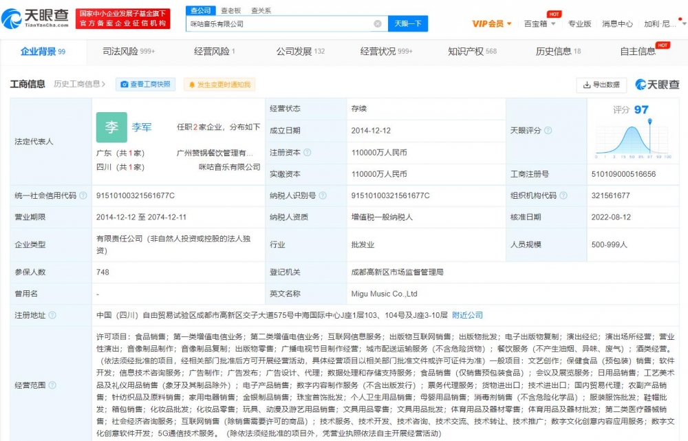
Task: Click the 核准日期 value 2022-08-12
Action: click(611, 217)
